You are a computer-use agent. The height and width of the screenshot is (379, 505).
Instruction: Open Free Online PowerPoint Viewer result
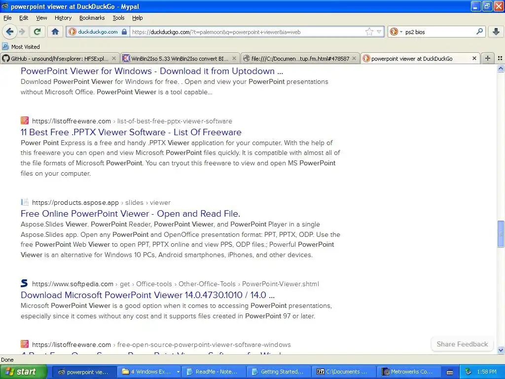(x=130, y=214)
